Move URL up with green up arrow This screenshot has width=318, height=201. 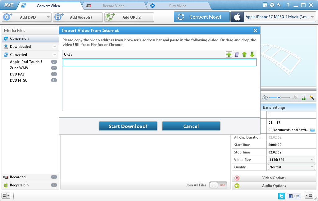[244, 55]
